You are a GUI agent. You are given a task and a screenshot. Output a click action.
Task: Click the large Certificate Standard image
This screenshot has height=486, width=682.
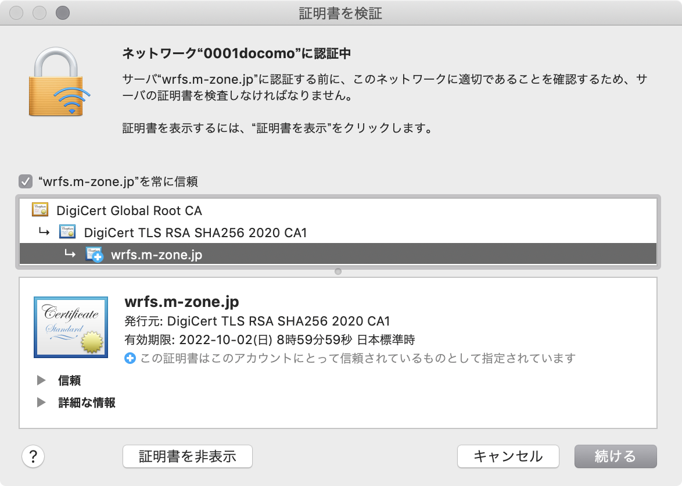[71, 327]
